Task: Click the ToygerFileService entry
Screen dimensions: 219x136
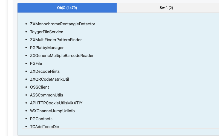Action: click(x=47, y=32)
